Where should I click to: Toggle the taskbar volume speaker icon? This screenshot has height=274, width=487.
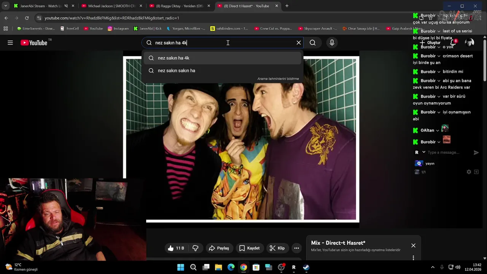pyautogui.click(x=458, y=267)
